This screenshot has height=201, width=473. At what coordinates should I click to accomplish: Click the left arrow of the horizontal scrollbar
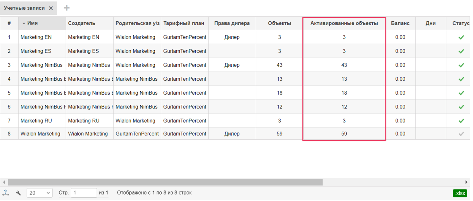pos(4,182)
